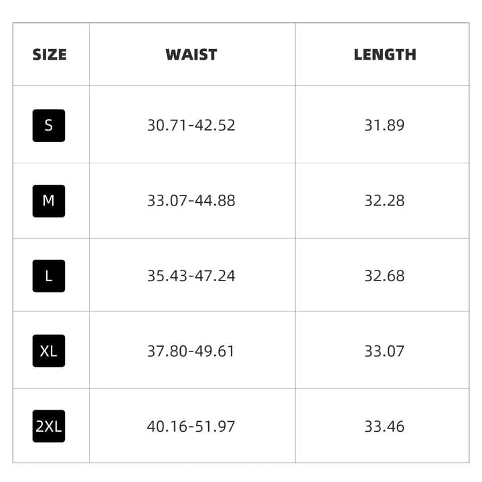The image size is (482, 482).
Task: Click the S size badge
Action: [x=49, y=125]
